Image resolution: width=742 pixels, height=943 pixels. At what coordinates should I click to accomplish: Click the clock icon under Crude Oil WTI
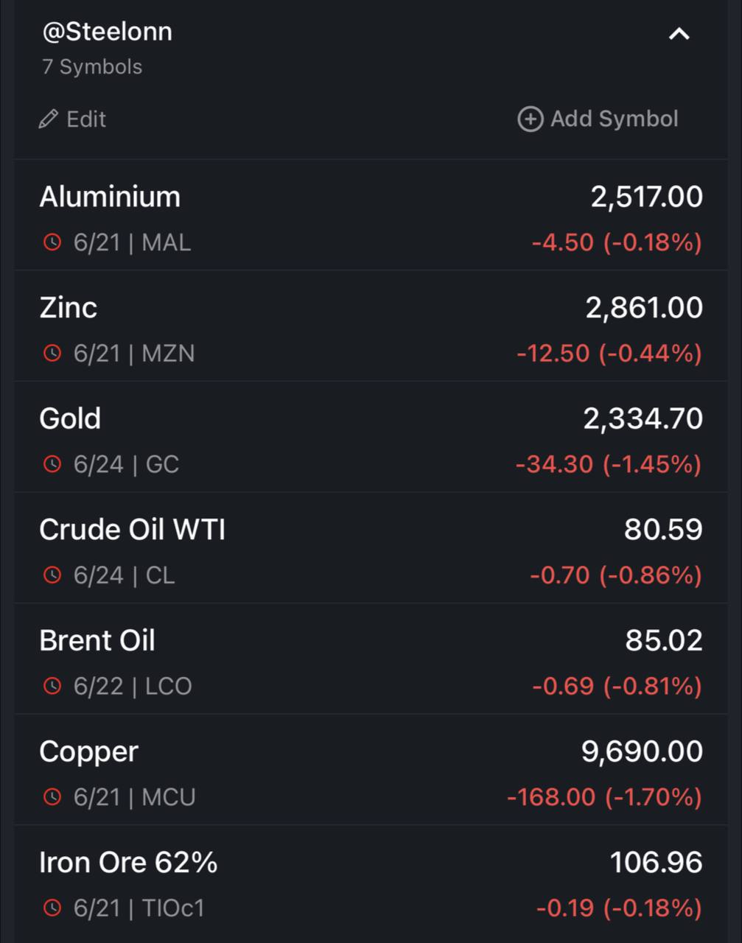52,575
